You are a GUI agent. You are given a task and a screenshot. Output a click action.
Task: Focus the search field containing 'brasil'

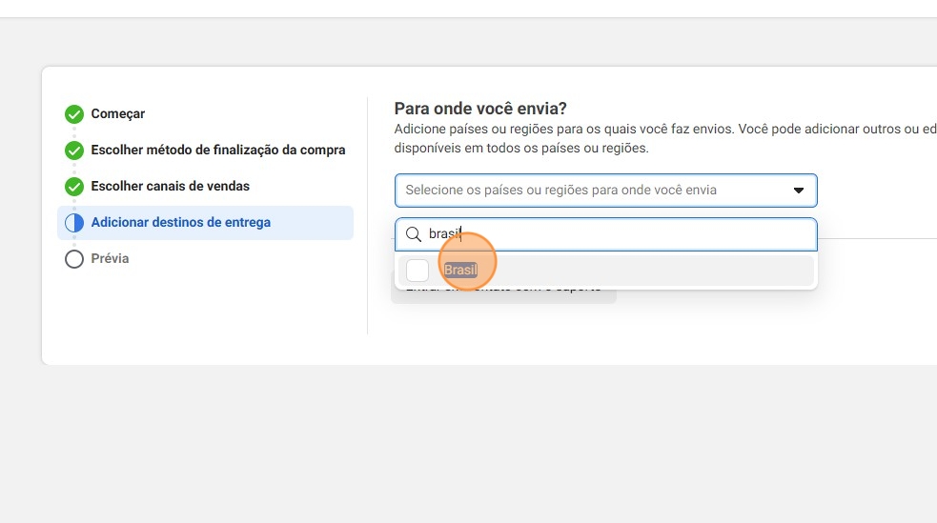point(620,234)
